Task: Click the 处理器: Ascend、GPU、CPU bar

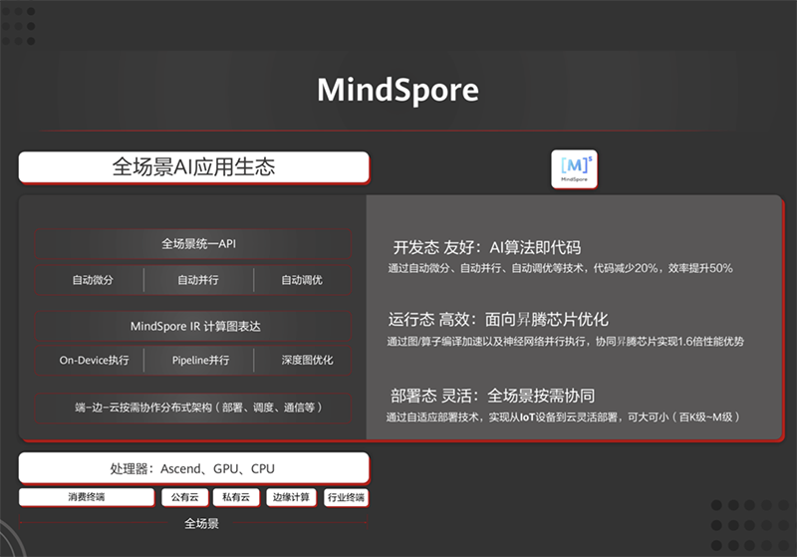Action: click(193, 468)
